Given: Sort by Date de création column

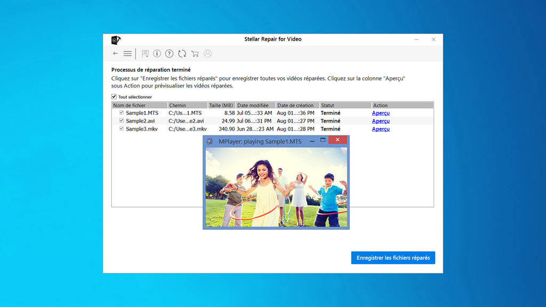Looking at the screenshot, I should click(298, 105).
